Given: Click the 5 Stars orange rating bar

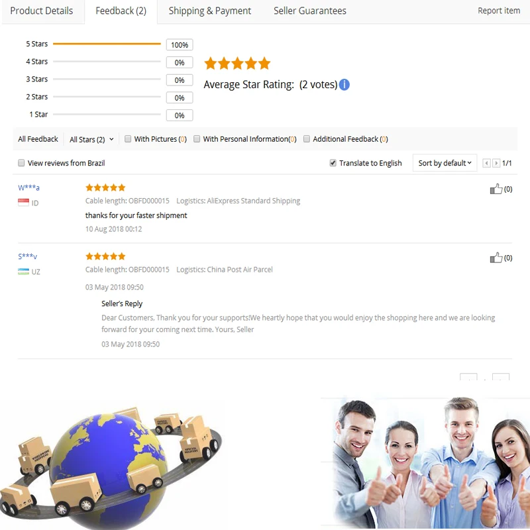Looking at the screenshot, I should tap(107, 44).
